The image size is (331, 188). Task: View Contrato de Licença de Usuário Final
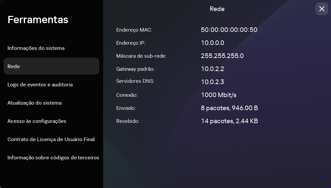51,139
